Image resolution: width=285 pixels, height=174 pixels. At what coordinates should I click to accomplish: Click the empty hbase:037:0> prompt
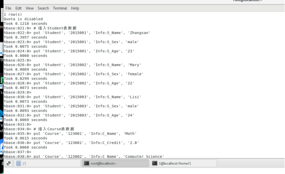18,152
